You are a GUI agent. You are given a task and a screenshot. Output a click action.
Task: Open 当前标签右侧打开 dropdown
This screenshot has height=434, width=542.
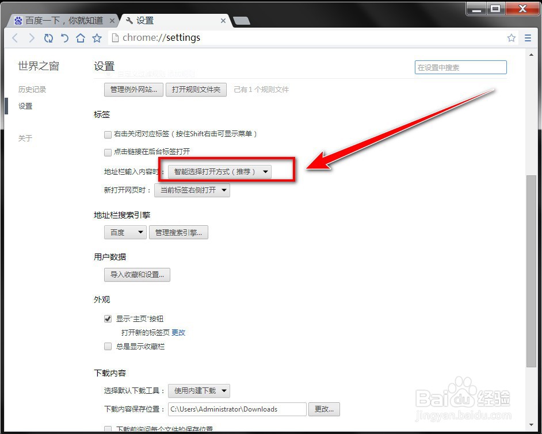coord(192,190)
